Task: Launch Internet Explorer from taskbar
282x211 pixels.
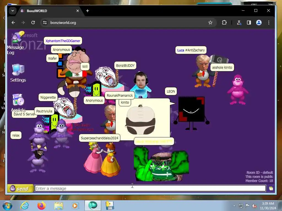Action: click(x=25, y=206)
